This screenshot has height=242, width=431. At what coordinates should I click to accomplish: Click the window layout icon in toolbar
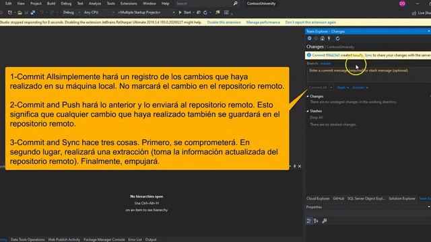coord(226,13)
